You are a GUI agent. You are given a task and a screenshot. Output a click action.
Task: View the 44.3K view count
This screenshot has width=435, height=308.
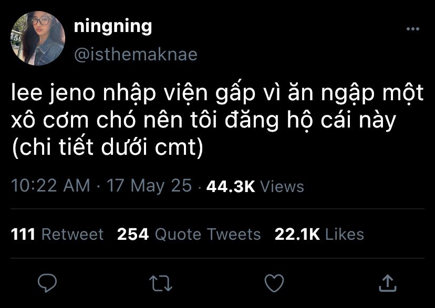click(231, 187)
